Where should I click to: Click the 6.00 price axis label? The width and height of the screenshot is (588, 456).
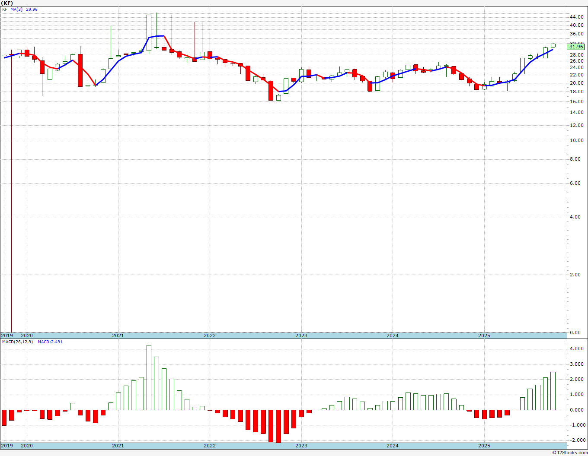point(575,183)
